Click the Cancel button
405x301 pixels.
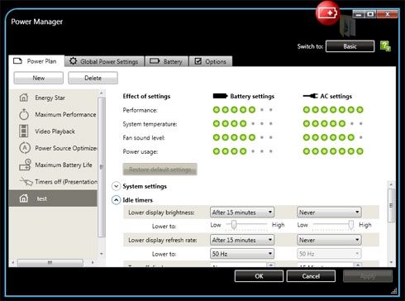pyautogui.click(x=311, y=276)
